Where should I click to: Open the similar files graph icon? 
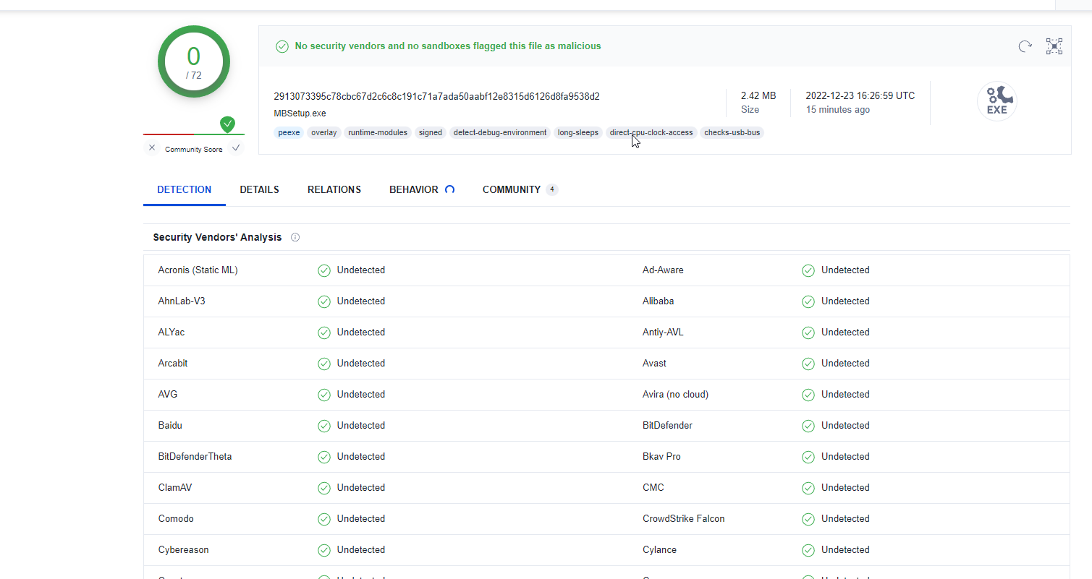(x=1054, y=46)
